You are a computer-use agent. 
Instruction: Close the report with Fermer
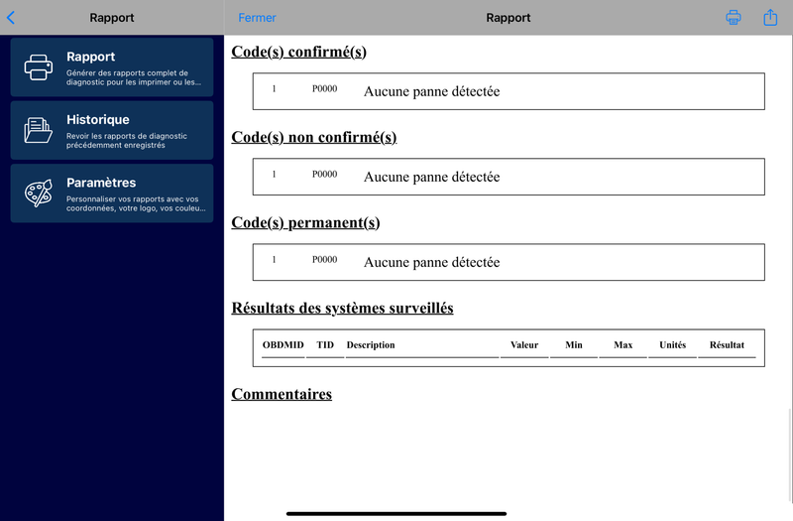coord(257,18)
